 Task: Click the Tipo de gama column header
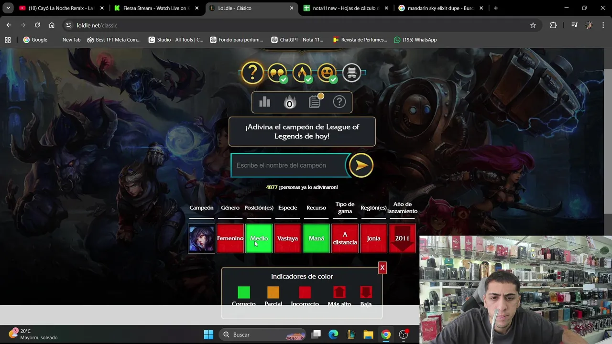pyautogui.click(x=345, y=208)
